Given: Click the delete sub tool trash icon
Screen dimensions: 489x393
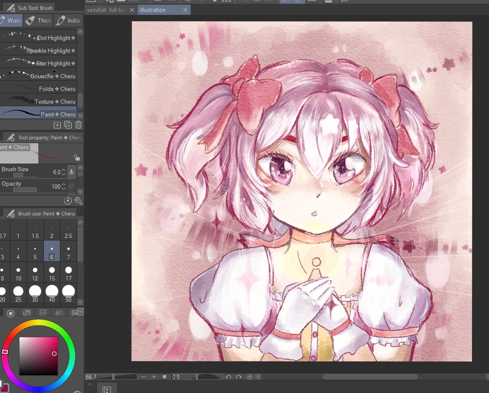Looking at the screenshot, I should click(x=78, y=125).
